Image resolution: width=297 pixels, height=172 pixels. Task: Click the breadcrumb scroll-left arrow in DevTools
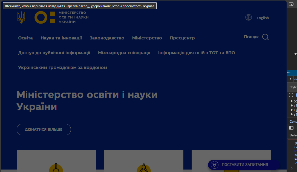(290, 79)
